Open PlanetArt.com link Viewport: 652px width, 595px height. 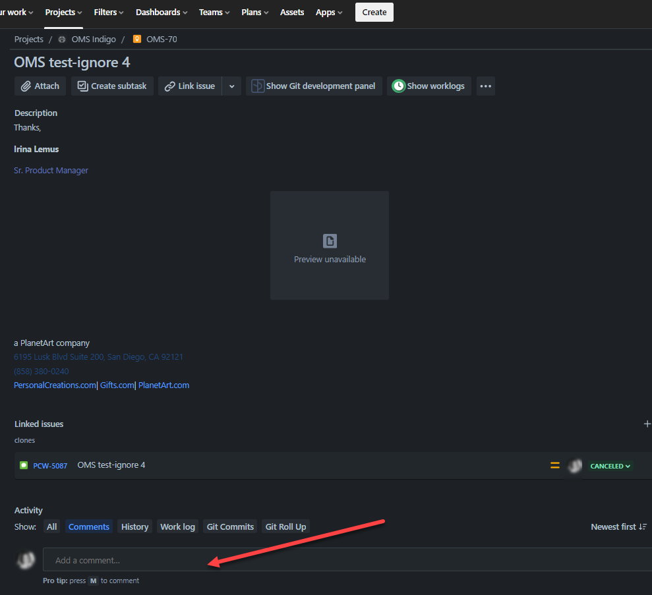(x=164, y=385)
